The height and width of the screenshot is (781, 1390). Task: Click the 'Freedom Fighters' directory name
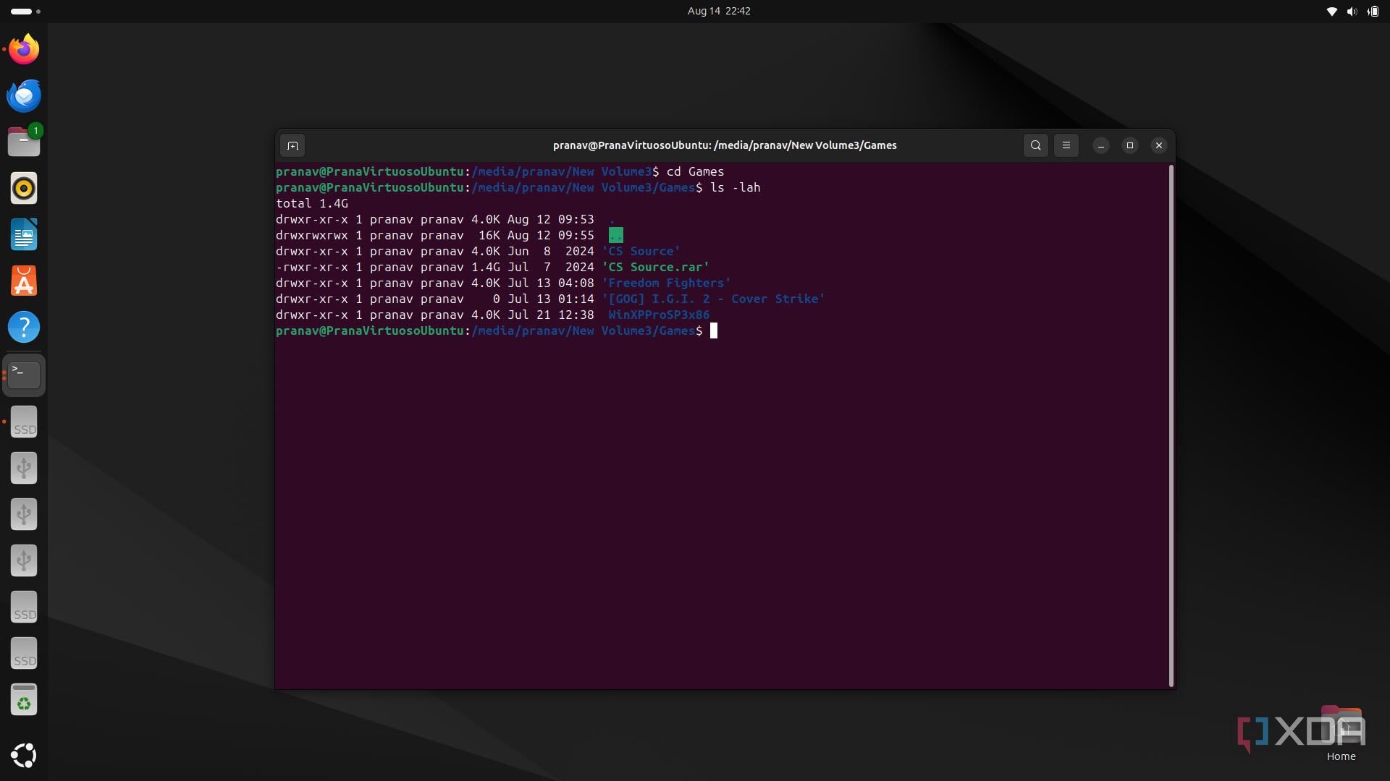click(x=666, y=283)
